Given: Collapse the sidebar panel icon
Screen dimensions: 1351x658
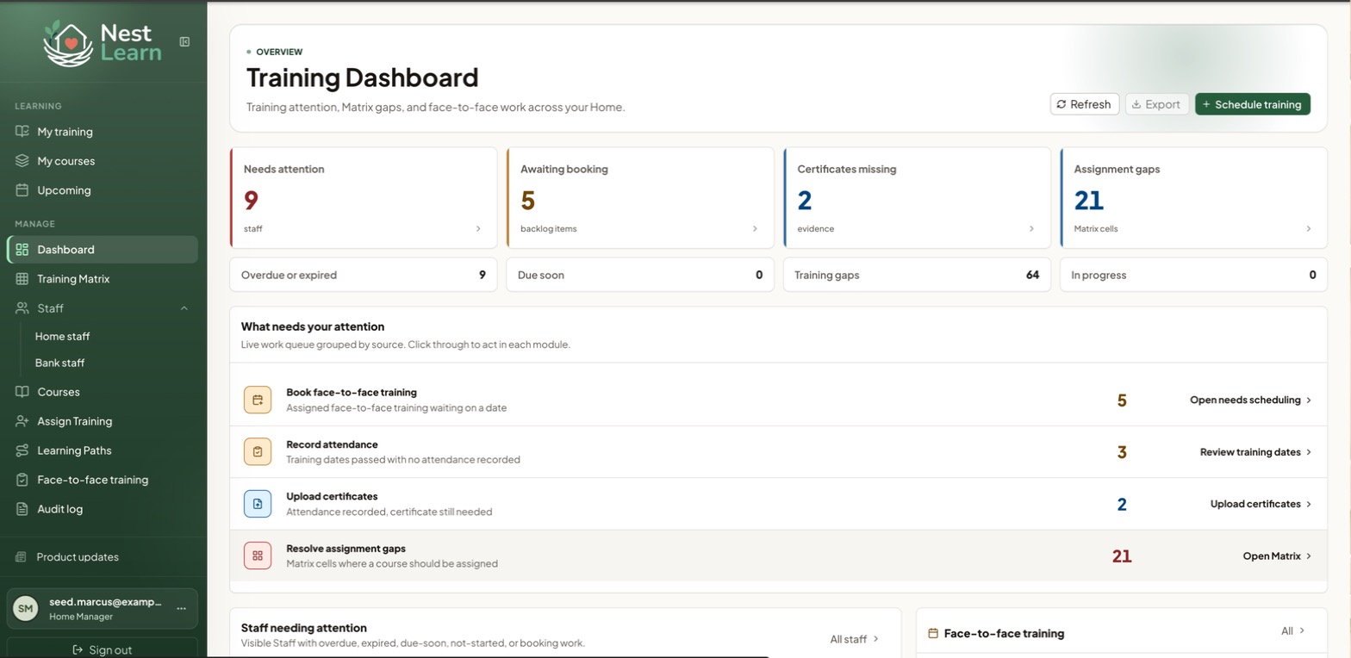Looking at the screenshot, I should [x=184, y=41].
